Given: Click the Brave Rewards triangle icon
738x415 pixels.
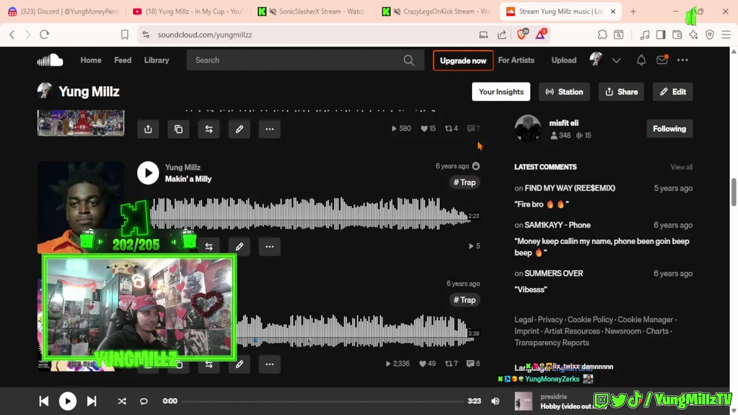Looking at the screenshot, I should pyautogui.click(x=540, y=35).
